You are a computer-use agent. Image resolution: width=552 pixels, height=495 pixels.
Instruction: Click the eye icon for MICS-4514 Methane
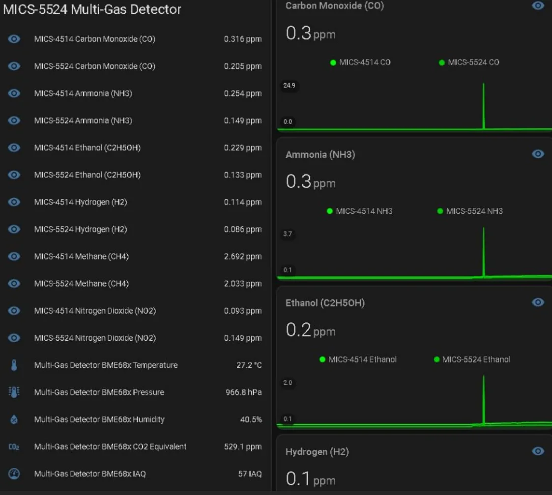tap(14, 256)
